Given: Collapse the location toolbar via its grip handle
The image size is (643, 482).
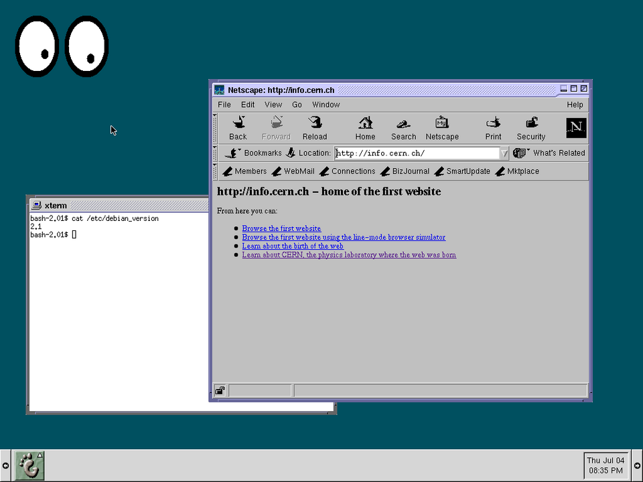Looking at the screenshot, I should (x=215, y=153).
